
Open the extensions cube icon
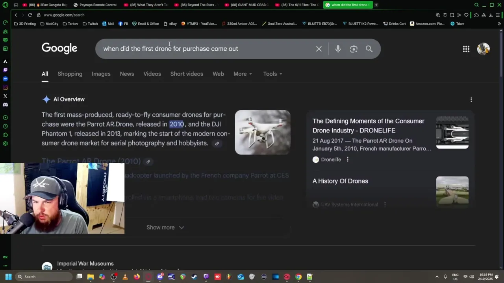(x=476, y=15)
